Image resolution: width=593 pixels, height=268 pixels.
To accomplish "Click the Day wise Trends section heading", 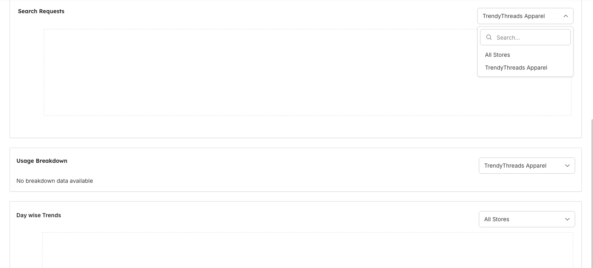I will [38, 215].
